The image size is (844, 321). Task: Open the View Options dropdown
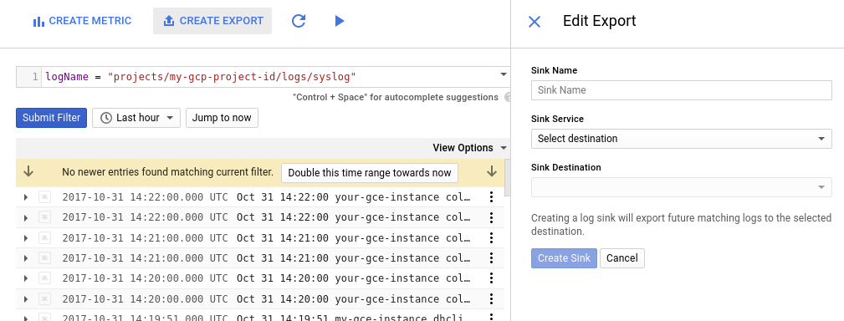click(x=470, y=148)
